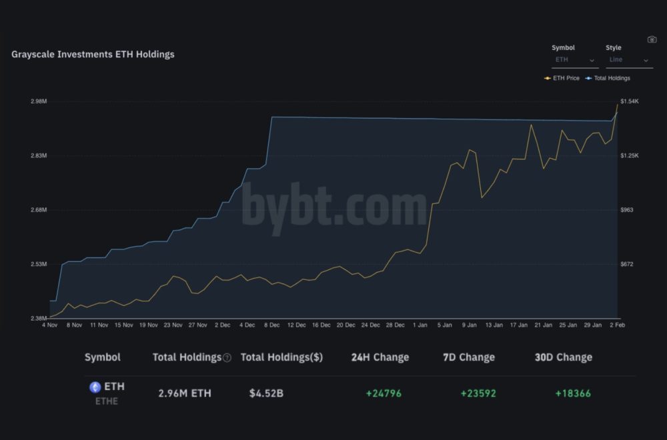Click the 1 Jan x-axis label

click(420, 325)
